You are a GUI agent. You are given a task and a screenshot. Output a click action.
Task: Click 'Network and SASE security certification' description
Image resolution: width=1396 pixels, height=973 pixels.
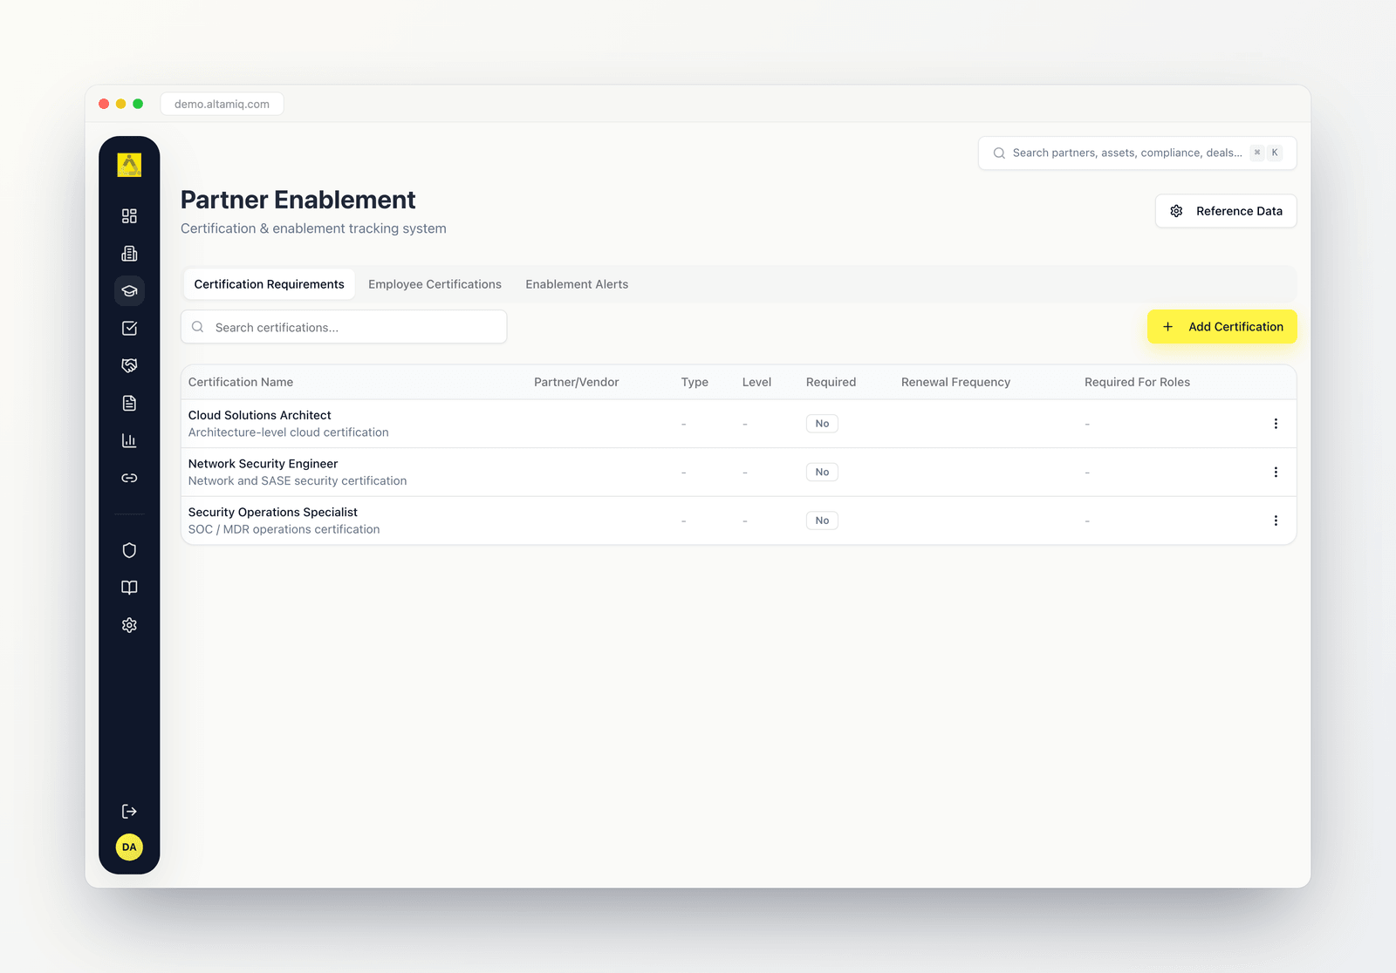click(298, 481)
